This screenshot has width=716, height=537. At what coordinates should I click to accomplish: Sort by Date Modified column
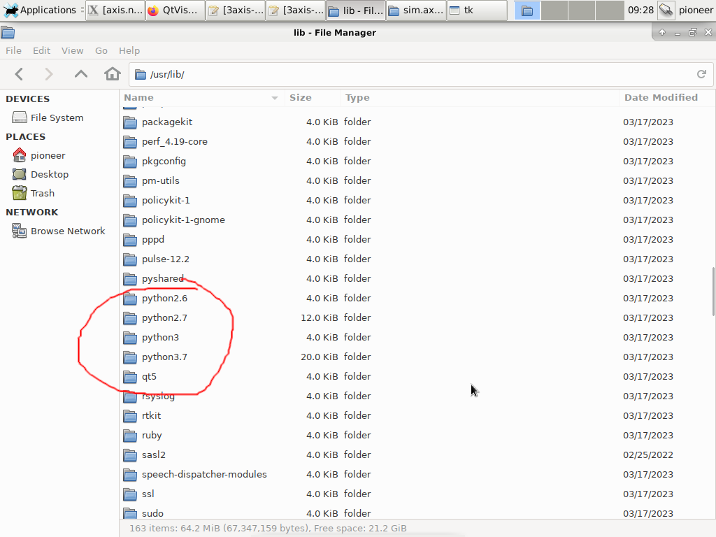(x=660, y=98)
